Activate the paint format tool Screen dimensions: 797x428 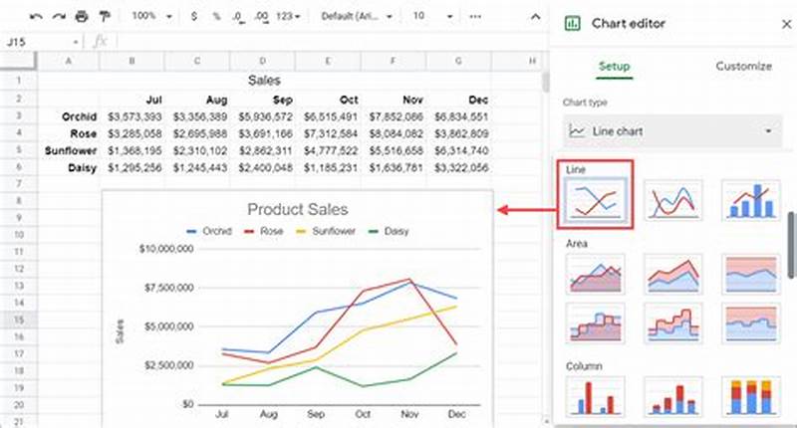click(105, 16)
